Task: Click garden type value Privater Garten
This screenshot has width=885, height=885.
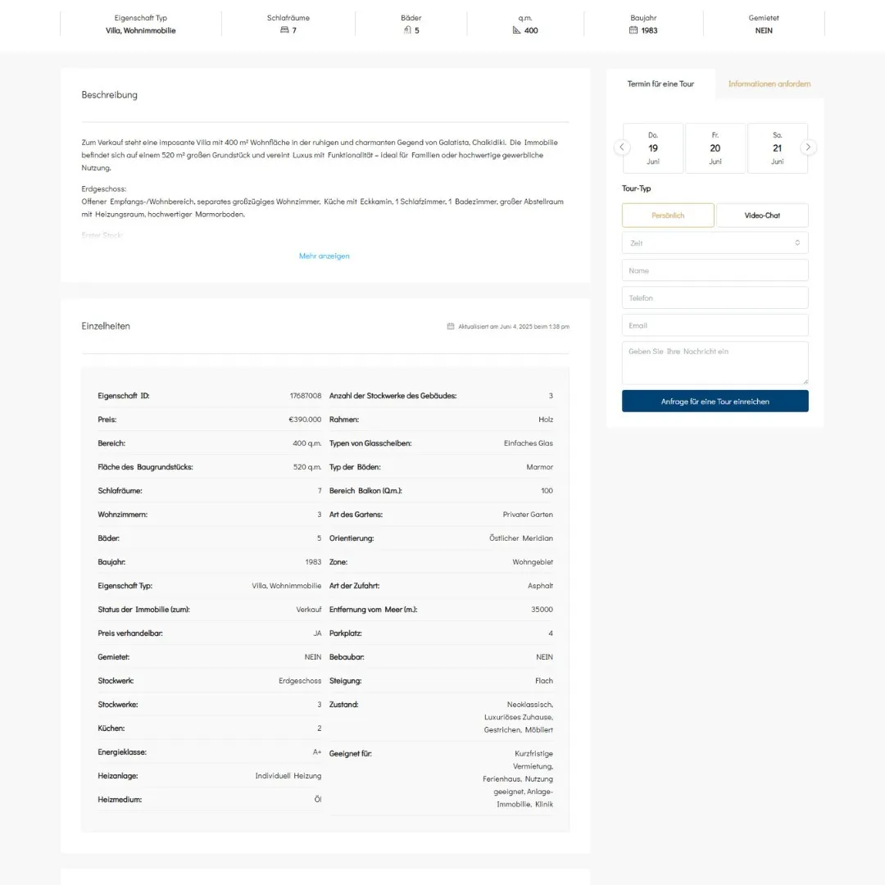Action: (528, 514)
